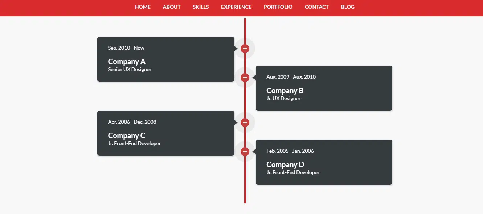
Task: Visit the Blog page link
Action: pyautogui.click(x=348, y=7)
